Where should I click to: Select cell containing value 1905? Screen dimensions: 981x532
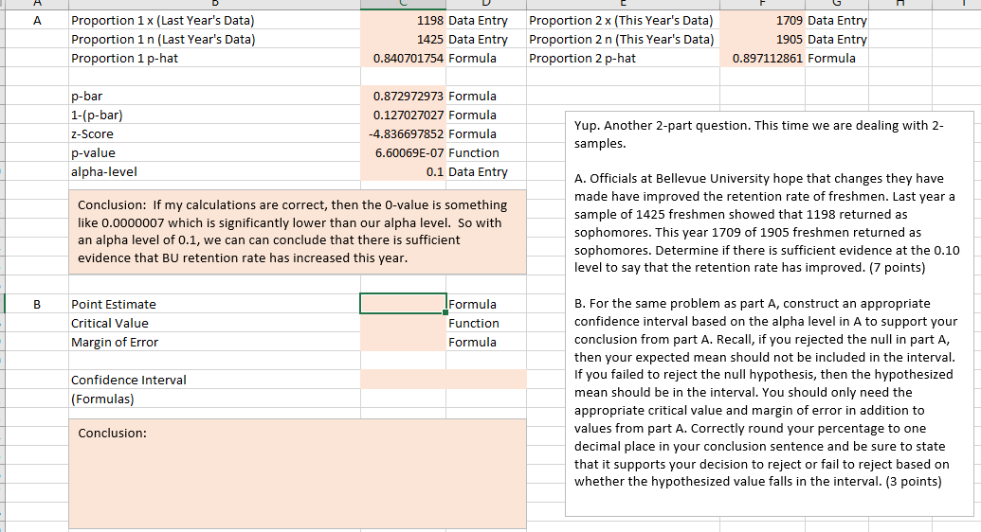(x=762, y=39)
